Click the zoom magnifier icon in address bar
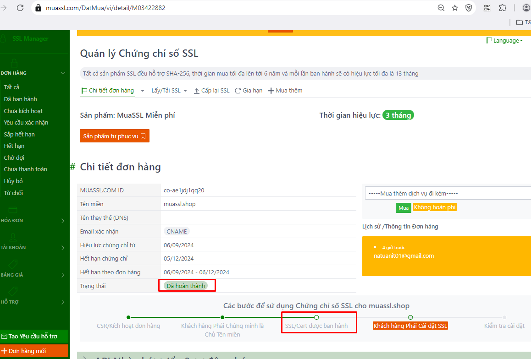 441,8
